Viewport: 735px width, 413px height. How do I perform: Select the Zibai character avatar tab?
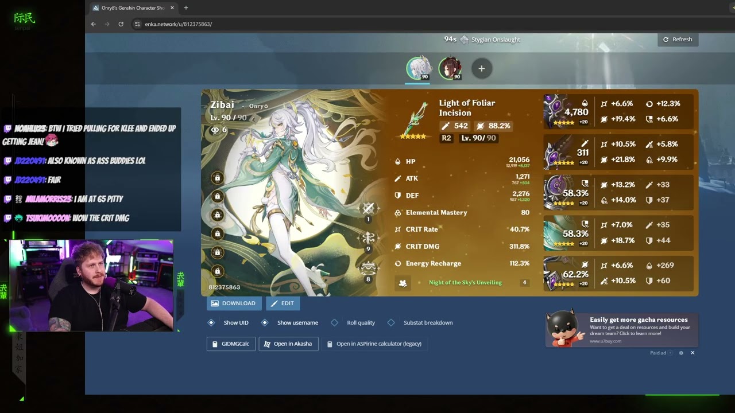click(x=419, y=68)
